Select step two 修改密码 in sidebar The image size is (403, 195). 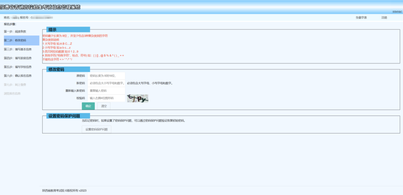click(15, 40)
